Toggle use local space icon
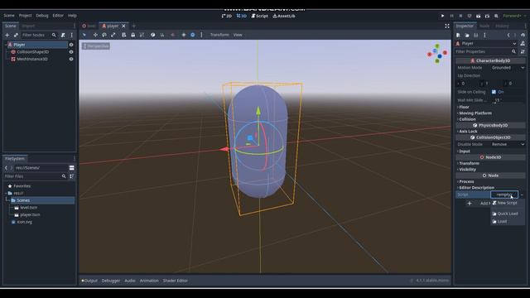Screen dimensions: 530x298 (152, 35)
